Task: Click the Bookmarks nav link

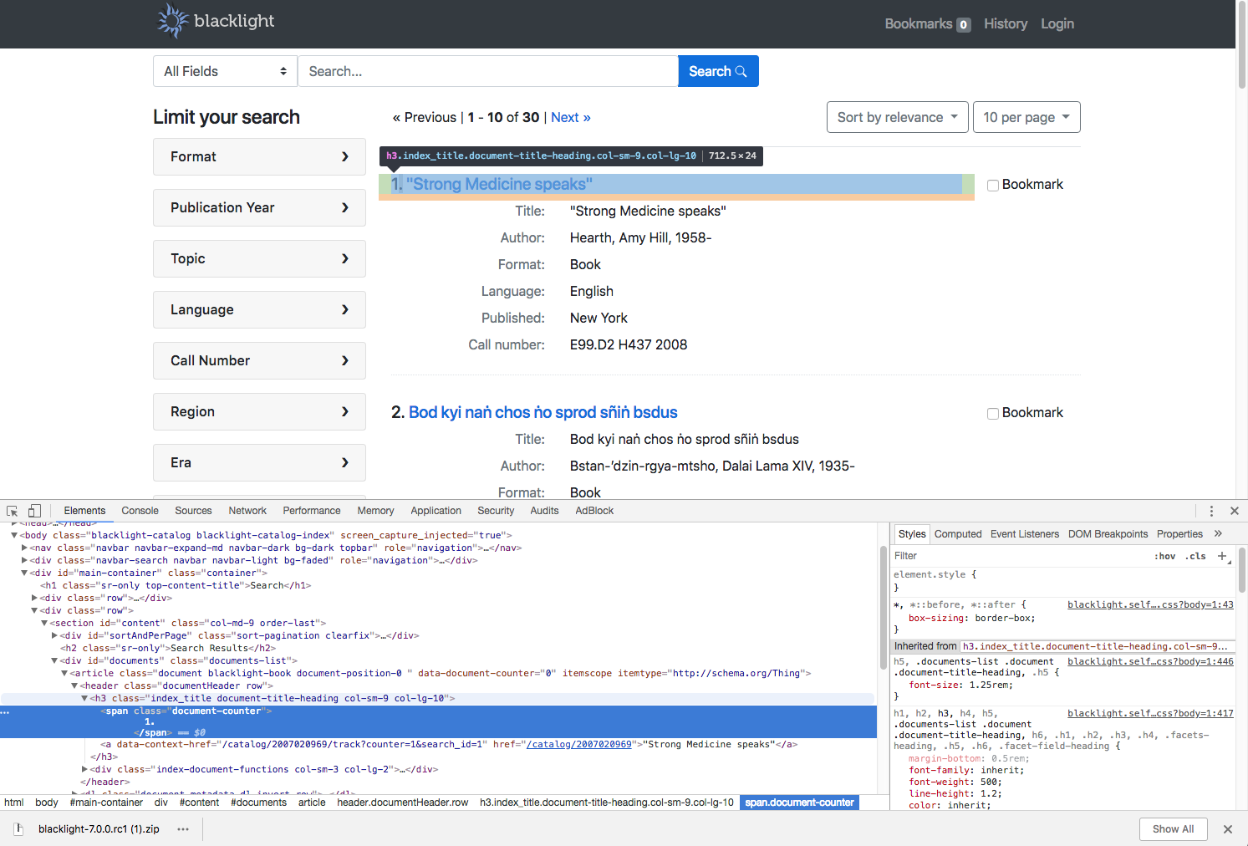Action: (x=928, y=24)
